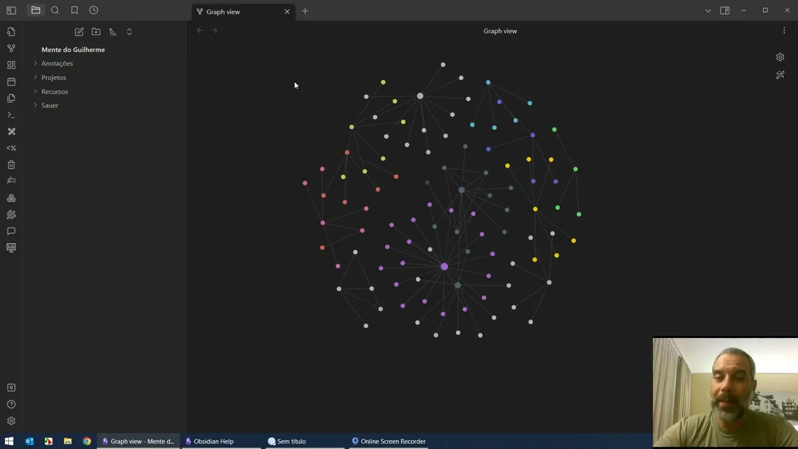
Task: Click the insert template ribbon icon
Action: 11,98
